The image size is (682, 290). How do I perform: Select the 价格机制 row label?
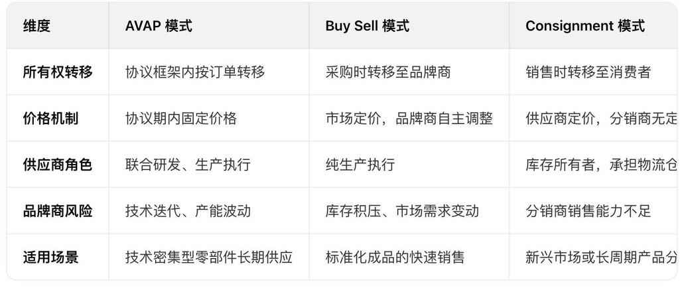coord(50,119)
